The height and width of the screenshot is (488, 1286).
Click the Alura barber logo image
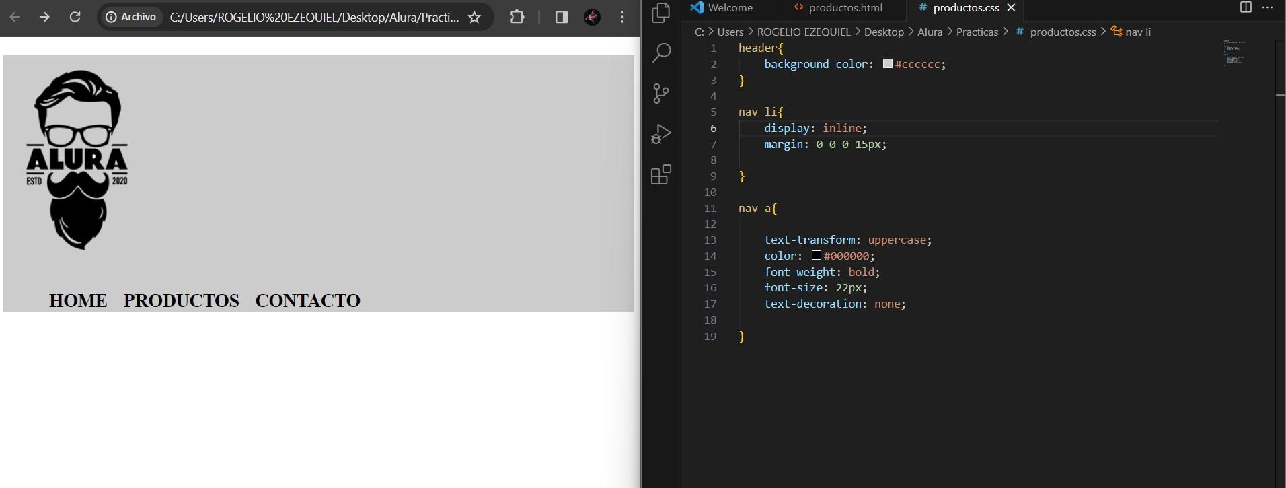pos(77,160)
